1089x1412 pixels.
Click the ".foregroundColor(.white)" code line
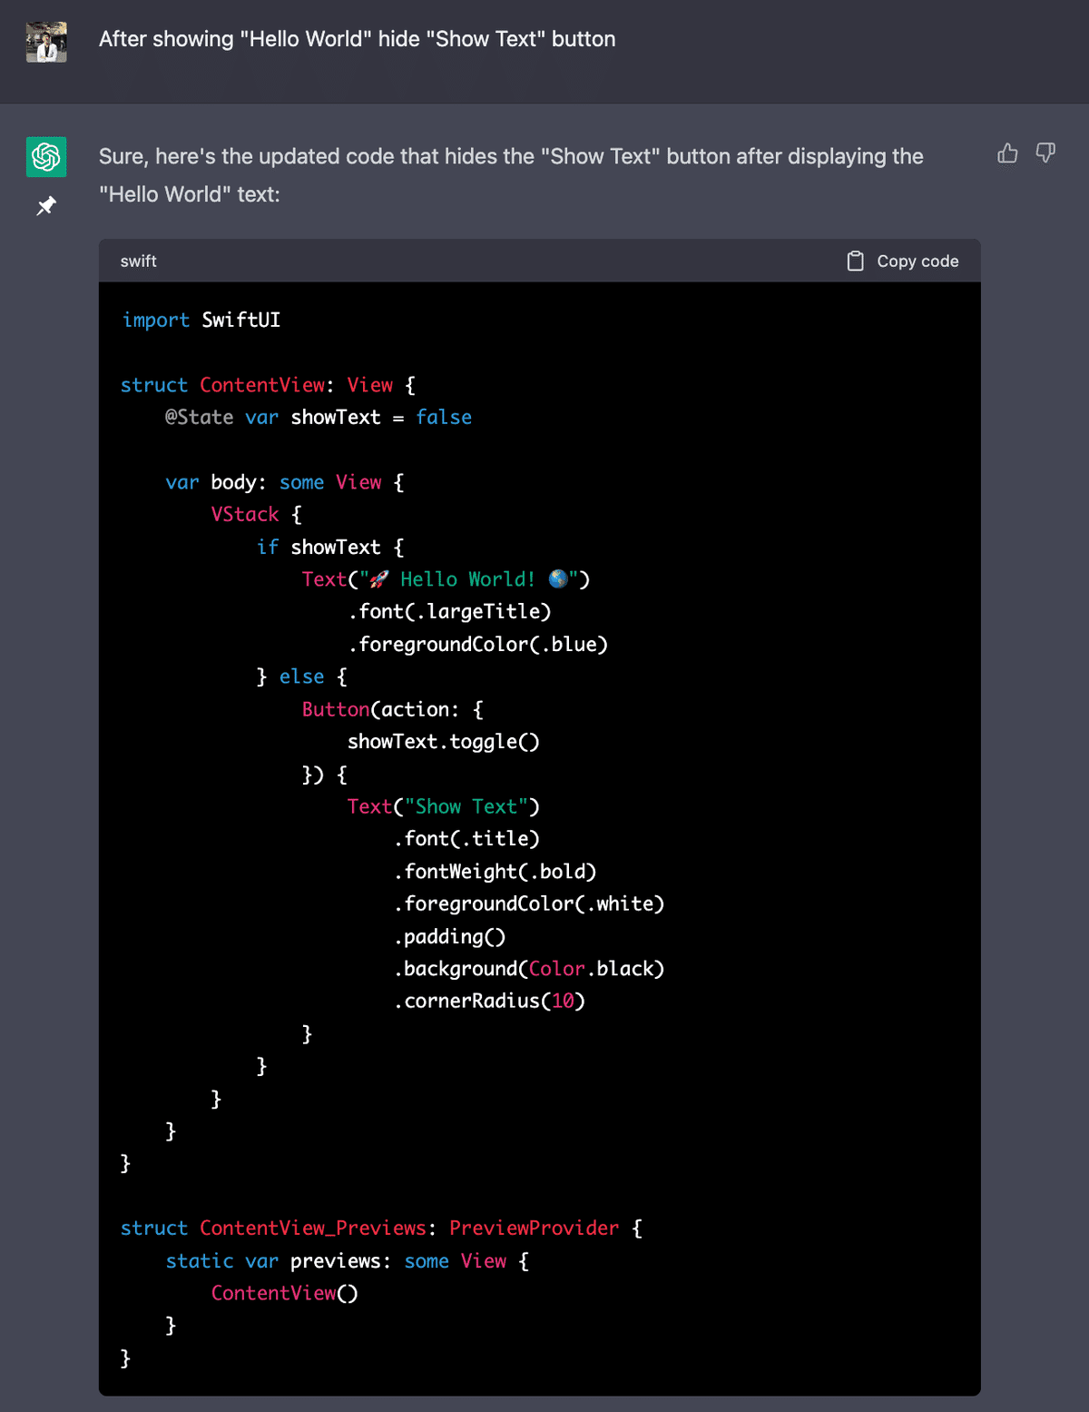coord(530,903)
